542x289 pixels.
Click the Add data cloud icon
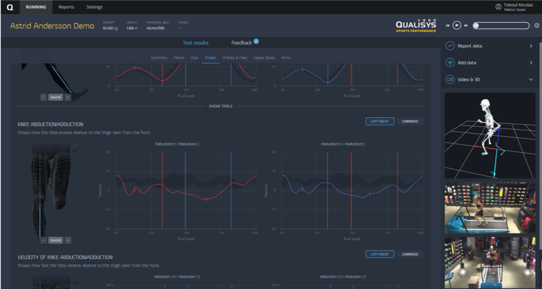(x=450, y=63)
